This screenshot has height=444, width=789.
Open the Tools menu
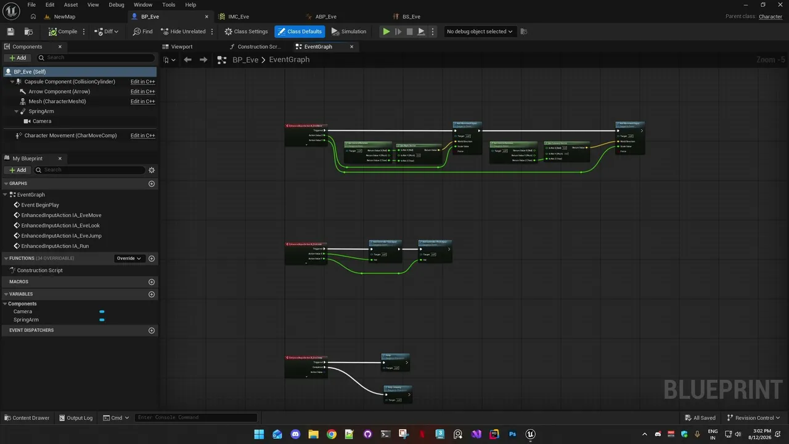(169, 5)
